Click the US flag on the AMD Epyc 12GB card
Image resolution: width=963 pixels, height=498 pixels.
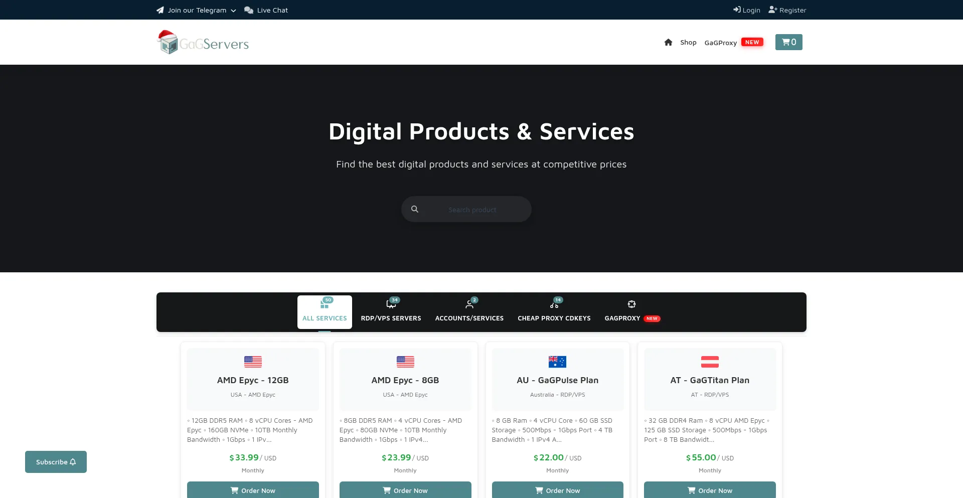(x=253, y=362)
